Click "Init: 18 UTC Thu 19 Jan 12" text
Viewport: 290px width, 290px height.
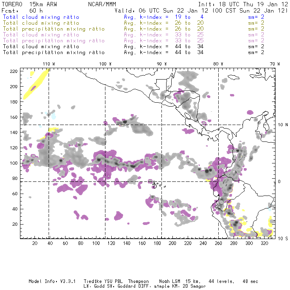[x=243, y=4]
